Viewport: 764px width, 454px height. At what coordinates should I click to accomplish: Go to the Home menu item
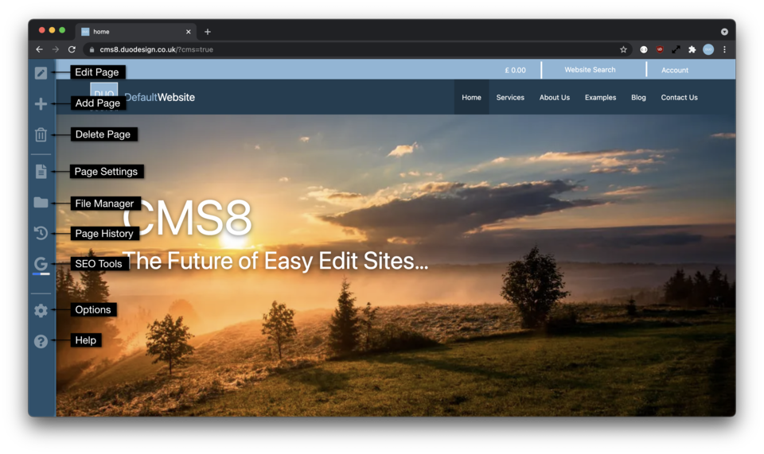(x=471, y=97)
